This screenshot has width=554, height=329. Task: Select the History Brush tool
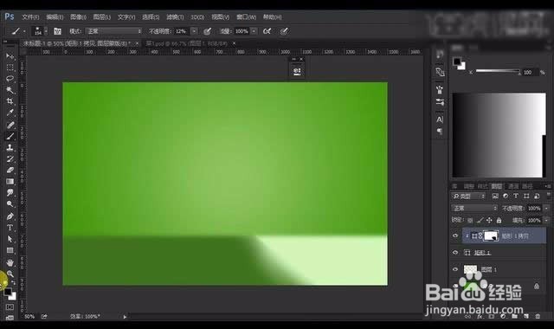pos(10,158)
